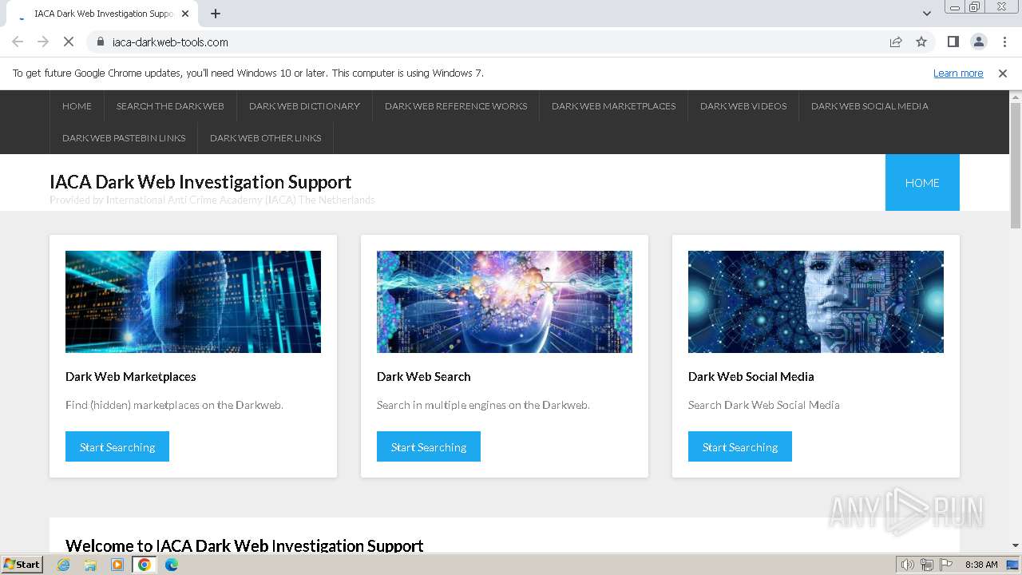Click the 'Welcome to IACA Dark Web' heading
The width and height of the screenshot is (1022, 575).
pos(244,545)
